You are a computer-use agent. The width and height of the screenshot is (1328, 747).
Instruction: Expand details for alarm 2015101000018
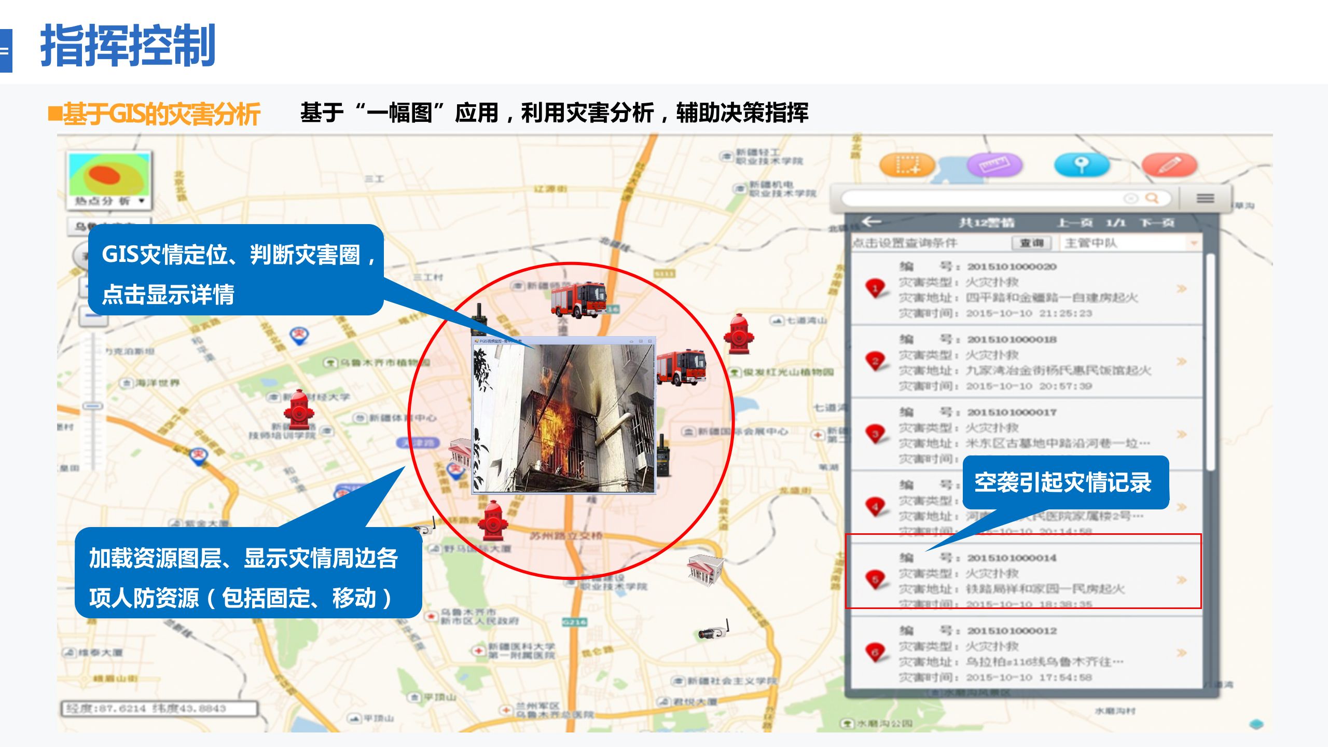tap(1182, 361)
